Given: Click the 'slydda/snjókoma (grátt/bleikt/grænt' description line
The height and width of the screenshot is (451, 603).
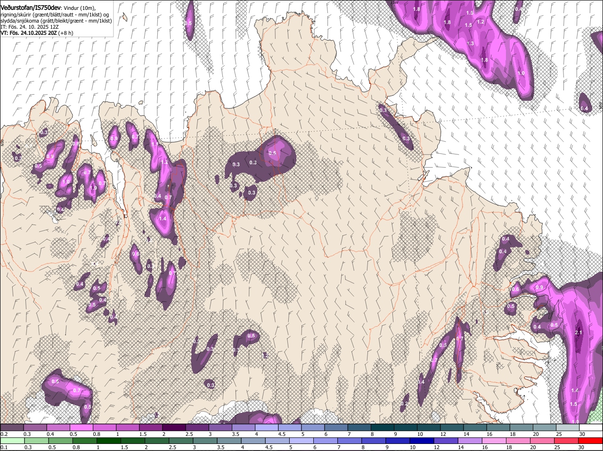Looking at the screenshot, I should (56, 21).
